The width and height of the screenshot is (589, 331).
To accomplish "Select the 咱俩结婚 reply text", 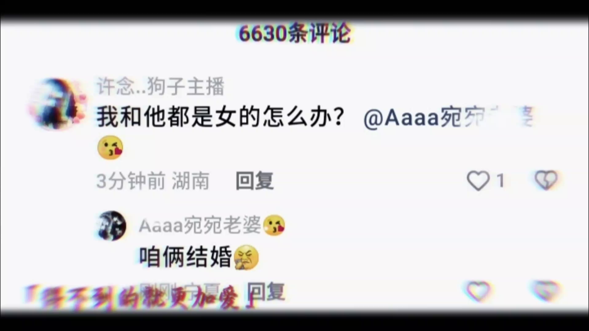I will tap(185, 257).
